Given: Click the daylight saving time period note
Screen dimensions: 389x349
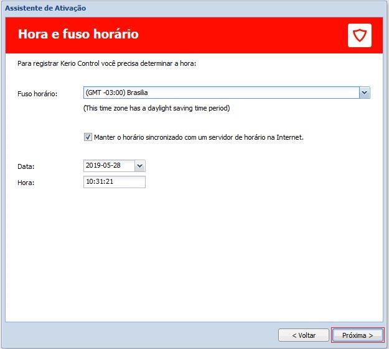Looking at the screenshot, I should [157, 108].
